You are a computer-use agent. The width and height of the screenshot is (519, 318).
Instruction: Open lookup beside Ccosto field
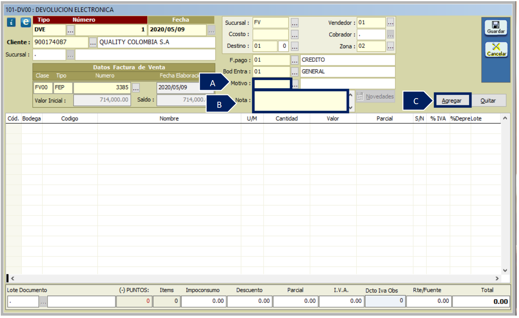[294, 34]
